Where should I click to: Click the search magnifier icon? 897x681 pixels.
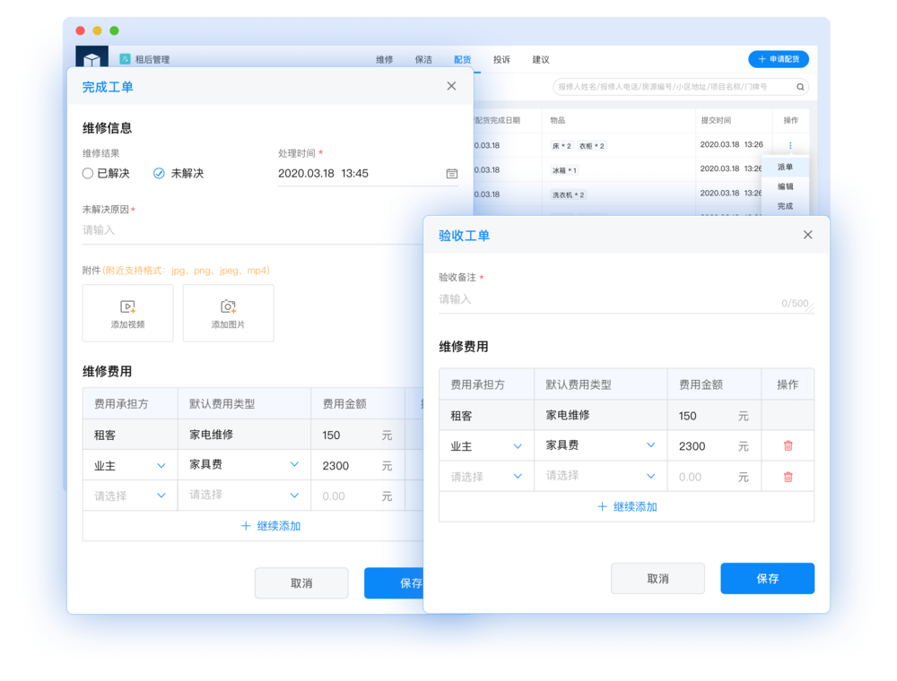coord(800,87)
